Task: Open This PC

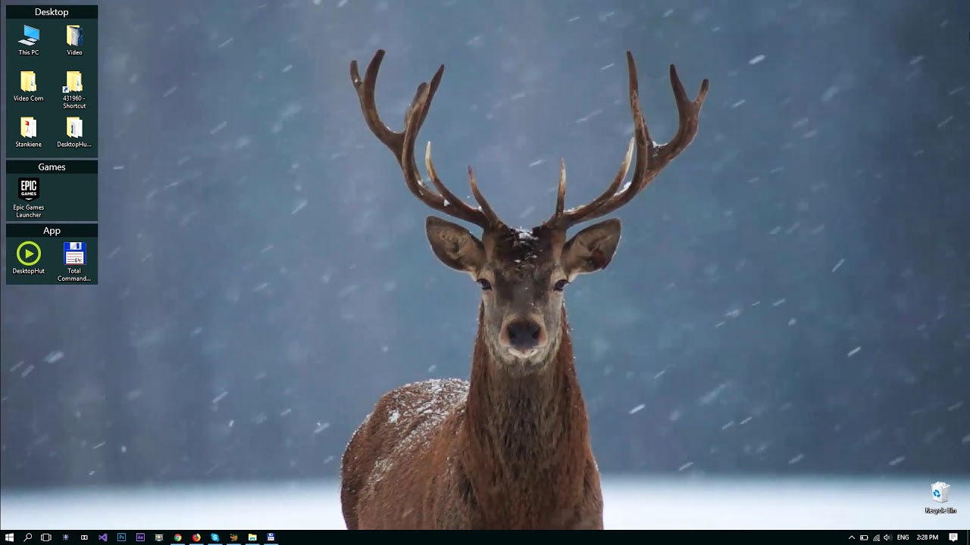Action: (28, 36)
